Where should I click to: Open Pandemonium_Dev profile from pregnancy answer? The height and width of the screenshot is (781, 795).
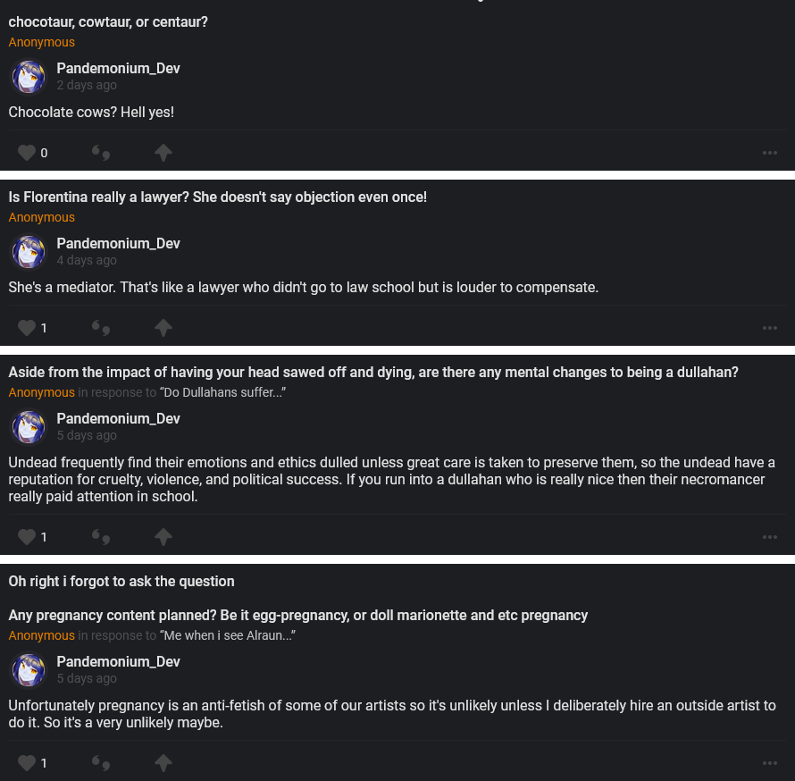coord(118,662)
